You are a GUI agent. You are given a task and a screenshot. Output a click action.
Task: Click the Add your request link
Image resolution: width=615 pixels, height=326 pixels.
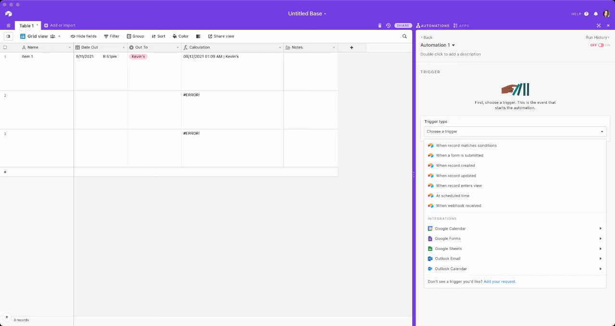coord(500,281)
